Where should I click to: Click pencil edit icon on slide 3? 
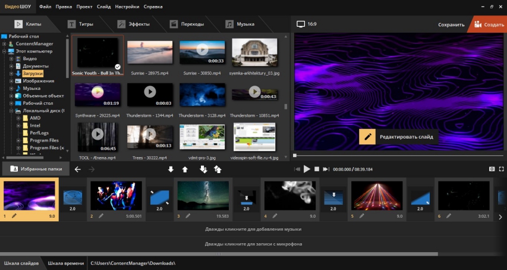tap(188, 216)
